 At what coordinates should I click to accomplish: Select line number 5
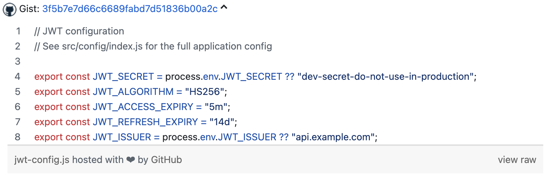tap(18, 92)
